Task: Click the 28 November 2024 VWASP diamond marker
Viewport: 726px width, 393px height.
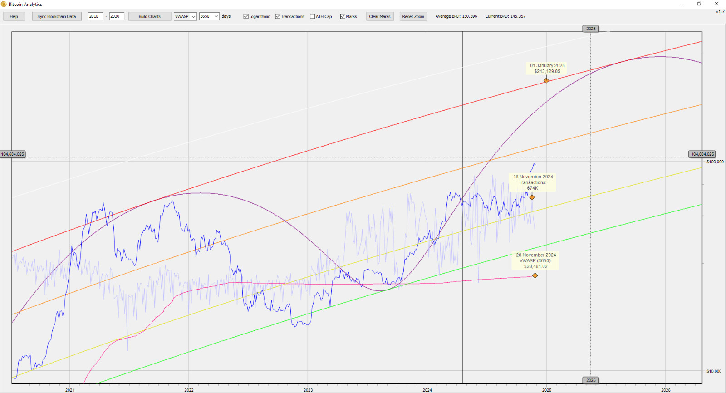Action: coord(535,275)
